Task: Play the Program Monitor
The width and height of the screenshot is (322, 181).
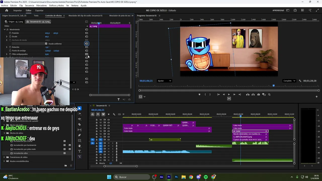Action: (x=229, y=95)
